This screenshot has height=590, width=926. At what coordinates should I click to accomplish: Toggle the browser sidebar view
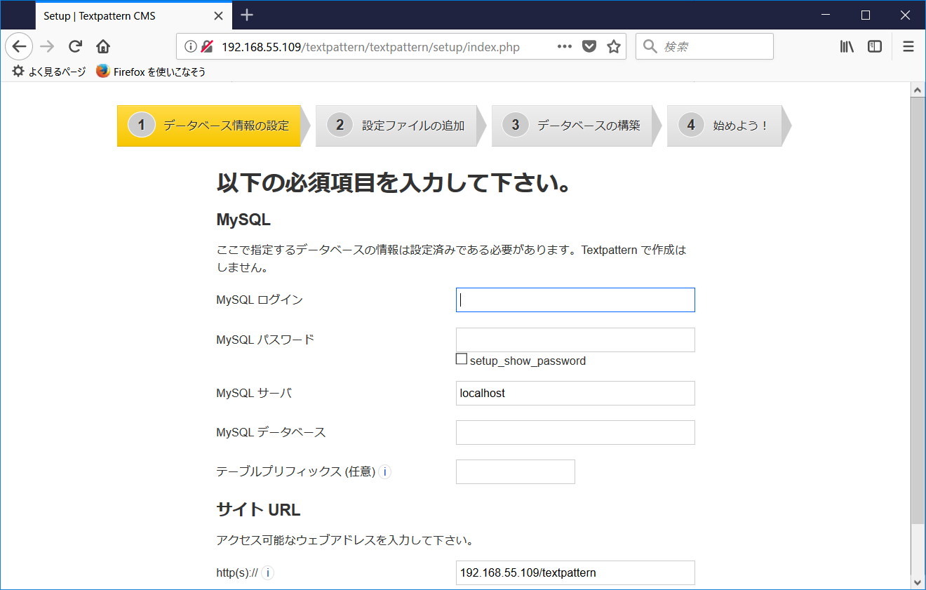[874, 46]
